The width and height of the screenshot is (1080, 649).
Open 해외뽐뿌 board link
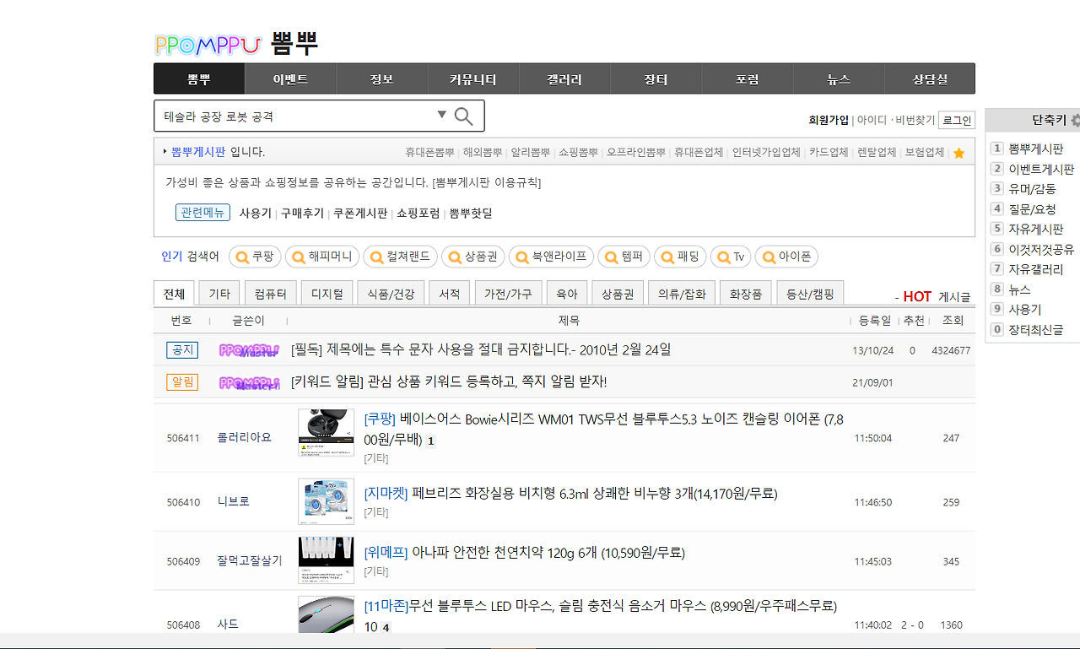pyautogui.click(x=483, y=153)
